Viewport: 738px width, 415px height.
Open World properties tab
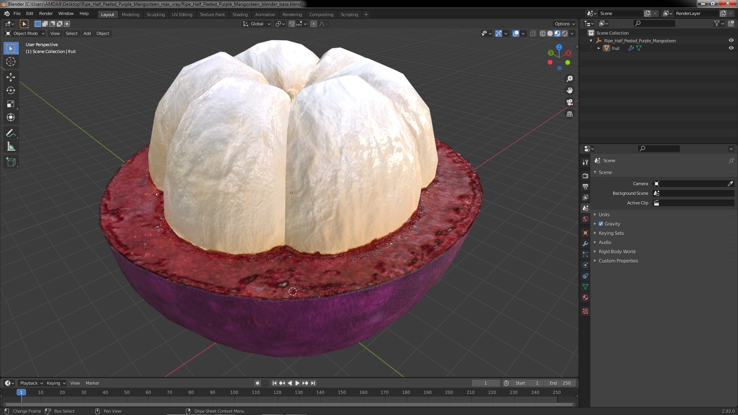[585, 219]
